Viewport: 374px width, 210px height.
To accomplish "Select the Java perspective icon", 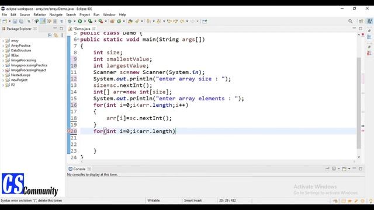I will (369, 21).
